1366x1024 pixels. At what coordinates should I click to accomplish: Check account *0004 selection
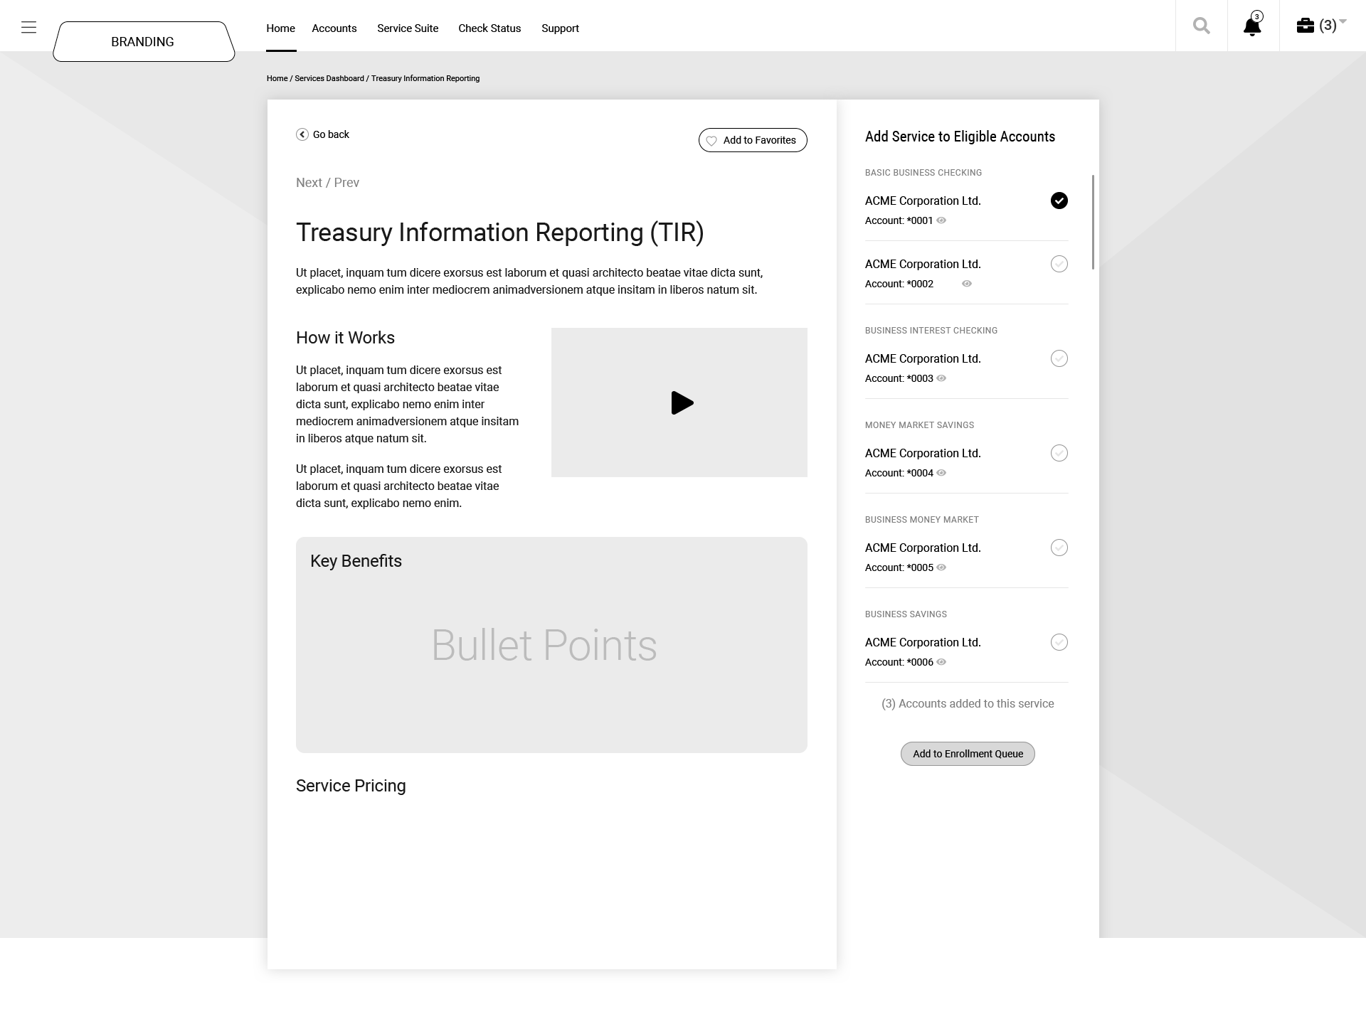coord(1059,453)
